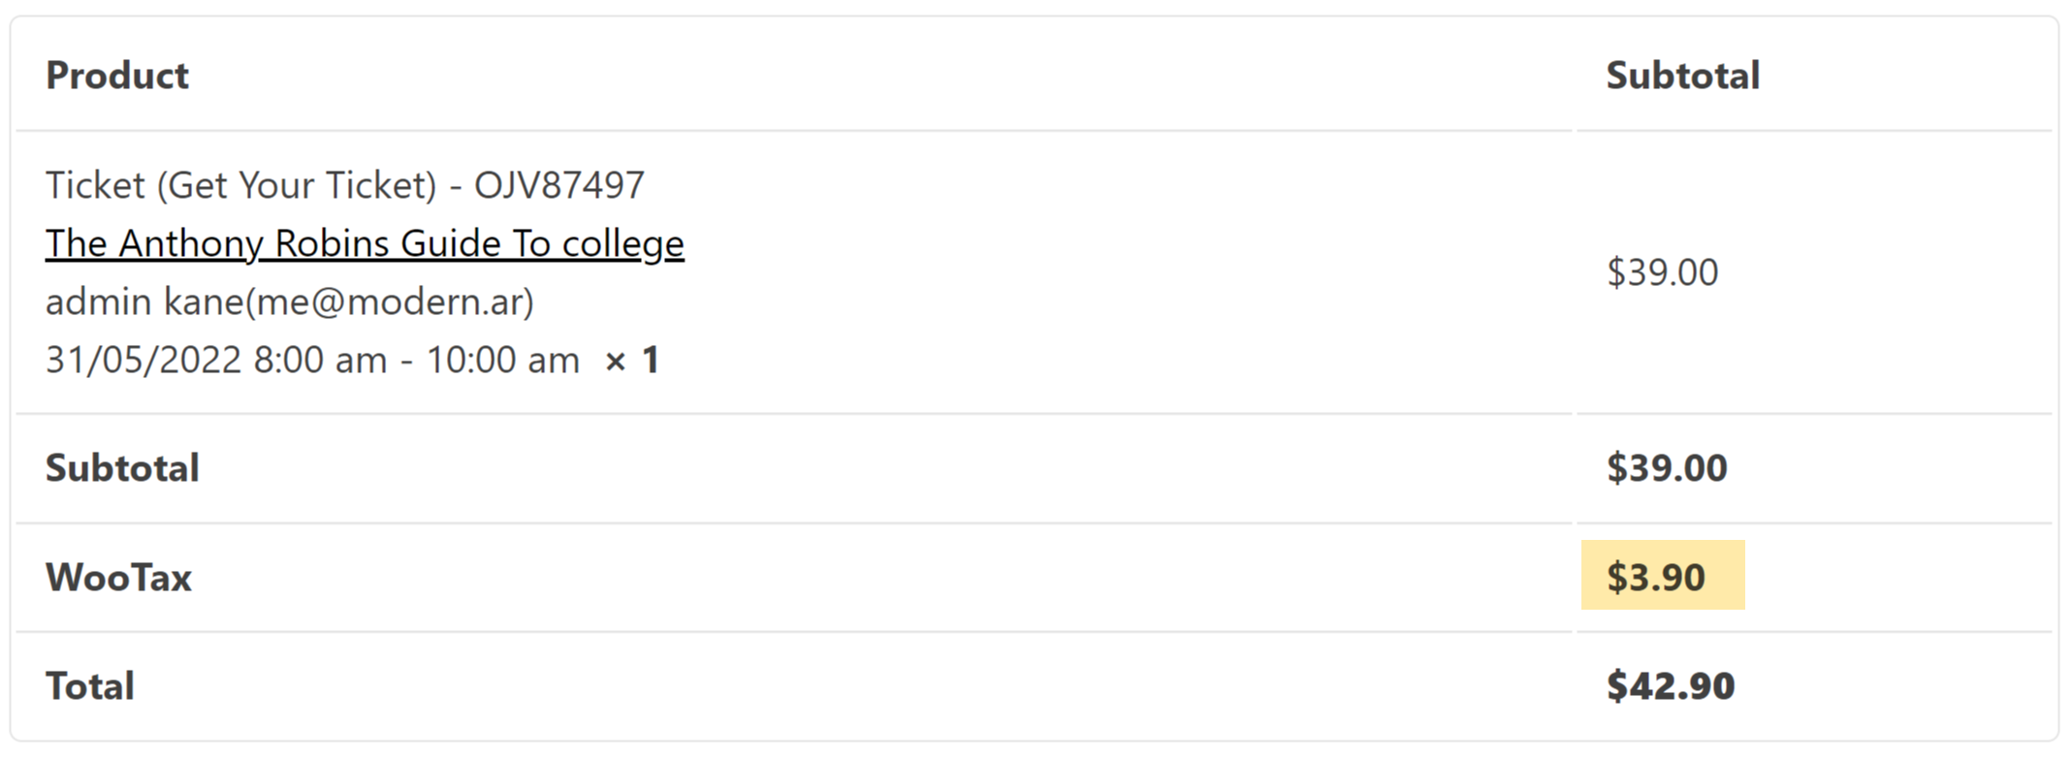This screenshot has height=758, width=2072.
Task: Click the Total row label
Action: click(x=90, y=686)
